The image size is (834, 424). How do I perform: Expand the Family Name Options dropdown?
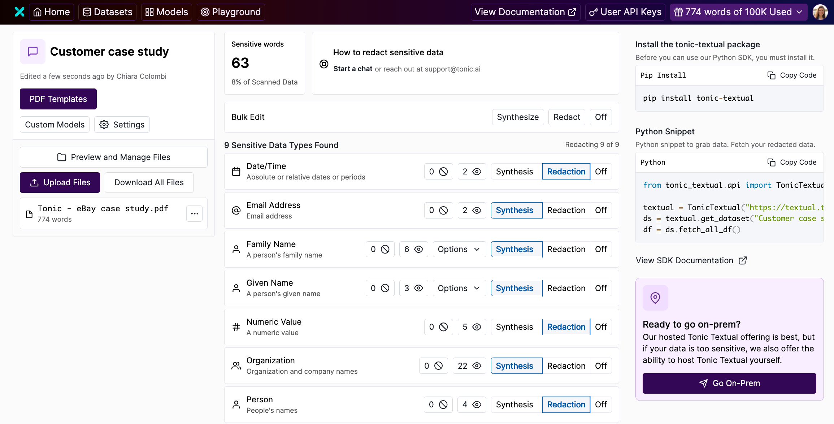coord(459,249)
